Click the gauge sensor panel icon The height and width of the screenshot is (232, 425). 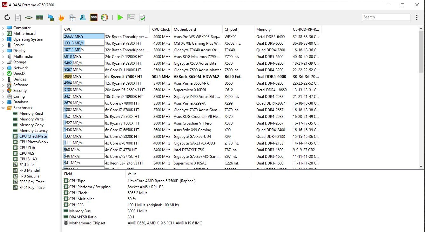click(x=105, y=18)
